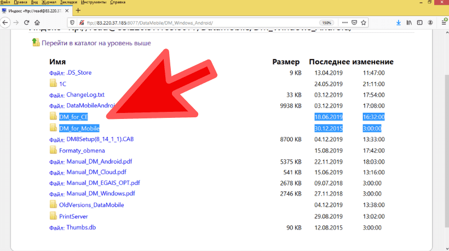This screenshot has height=251, width=449.
Task: Open the Правка menu
Action: [20, 2]
